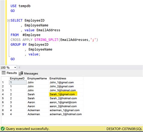Click the green query success checkmark icon
Image resolution: width=143 pixels, height=132 pixels.
3,129
